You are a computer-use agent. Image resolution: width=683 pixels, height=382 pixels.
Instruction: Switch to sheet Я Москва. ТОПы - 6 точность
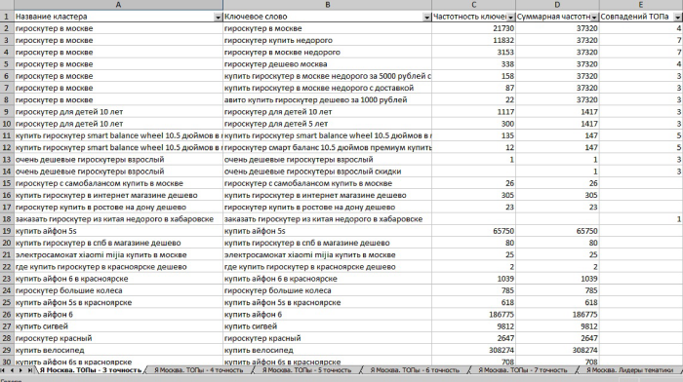(x=415, y=370)
